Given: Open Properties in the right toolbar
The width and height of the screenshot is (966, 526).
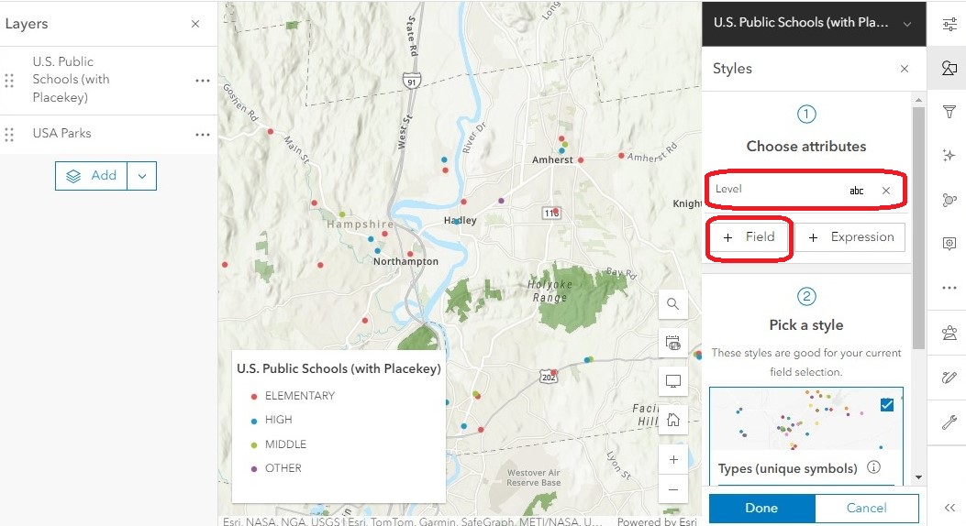Looking at the screenshot, I should pos(949,24).
